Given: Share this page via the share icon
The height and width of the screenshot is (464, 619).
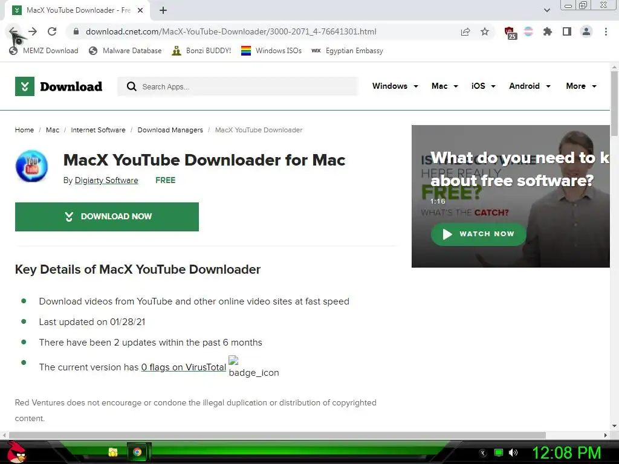Looking at the screenshot, I should pos(465,31).
